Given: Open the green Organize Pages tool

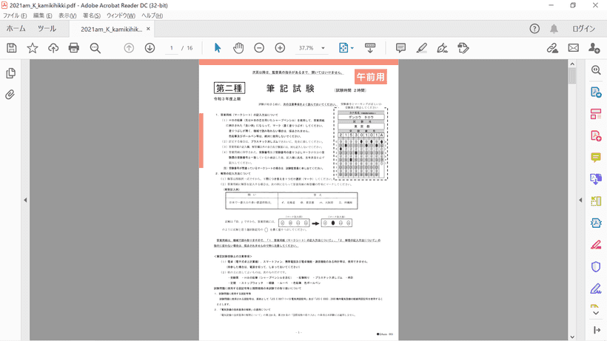Looking at the screenshot, I should pyautogui.click(x=596, y=201).
